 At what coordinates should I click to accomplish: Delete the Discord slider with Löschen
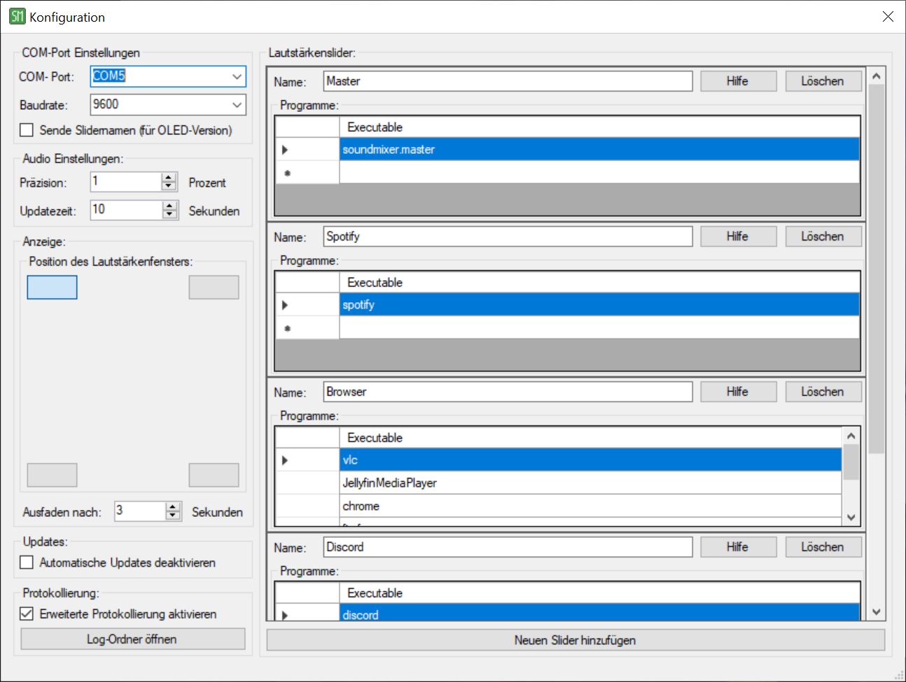(823, 547)
